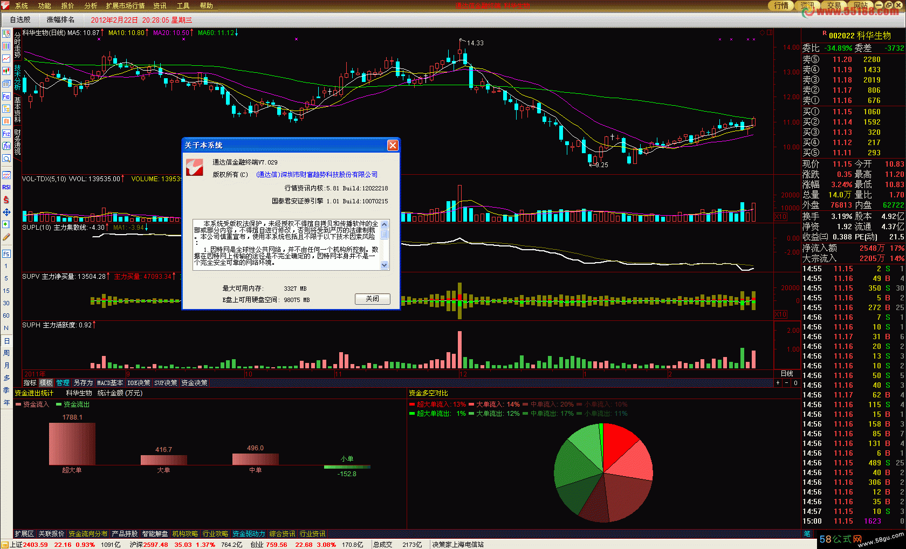Open the 基本资料 vertical tab
This screenshot has width=906, height=549.
pos(17,110)
